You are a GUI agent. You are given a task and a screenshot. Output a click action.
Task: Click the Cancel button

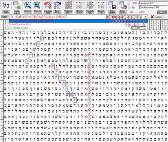(x=157, y=17)
